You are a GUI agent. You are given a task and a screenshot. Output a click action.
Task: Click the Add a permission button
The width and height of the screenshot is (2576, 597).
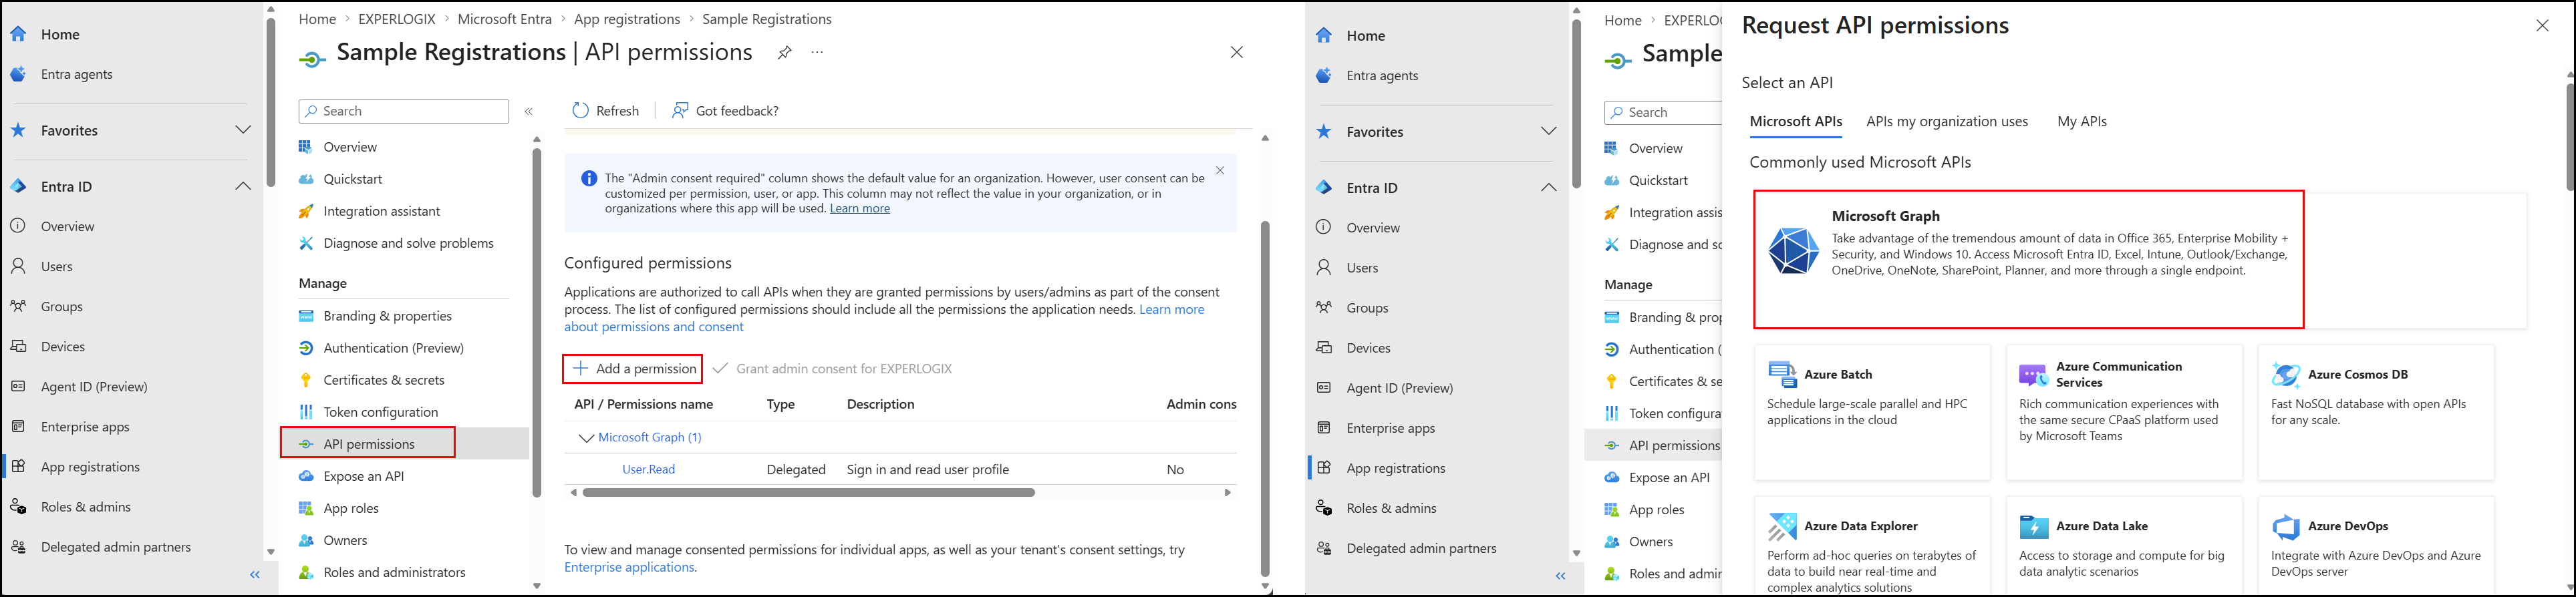click(633, 369)
